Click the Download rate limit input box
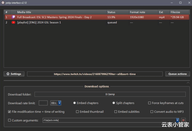Screen dimensions: 192x131 [43, 103]
